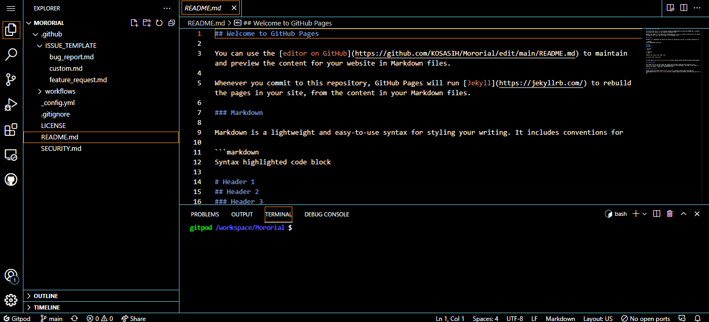Click the Welcome to GitHub Pages breadcrumb
This screenshot has height=322, width=709.
click(x=283, y=23)
